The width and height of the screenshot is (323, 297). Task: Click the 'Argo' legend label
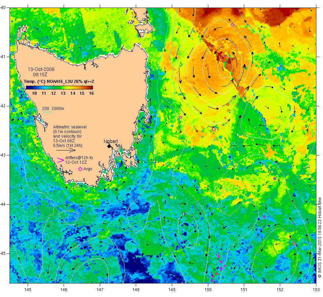(x=88, y=169)
